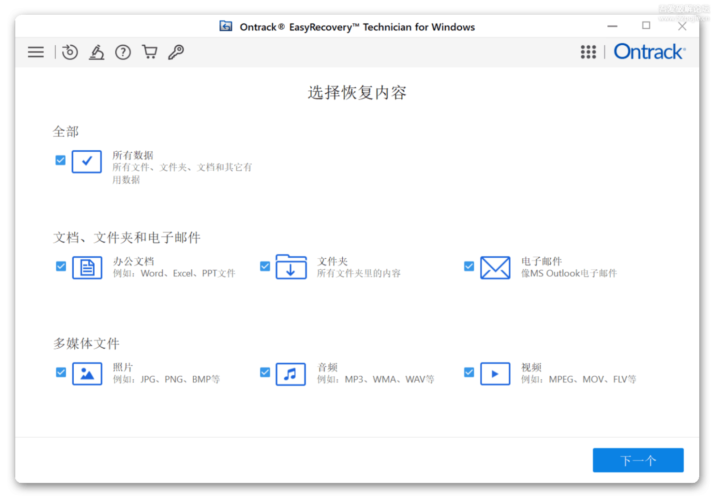Click text '例如: MPEG、MOV、FLV等'

pyautogui.click(x=579, y=380)
